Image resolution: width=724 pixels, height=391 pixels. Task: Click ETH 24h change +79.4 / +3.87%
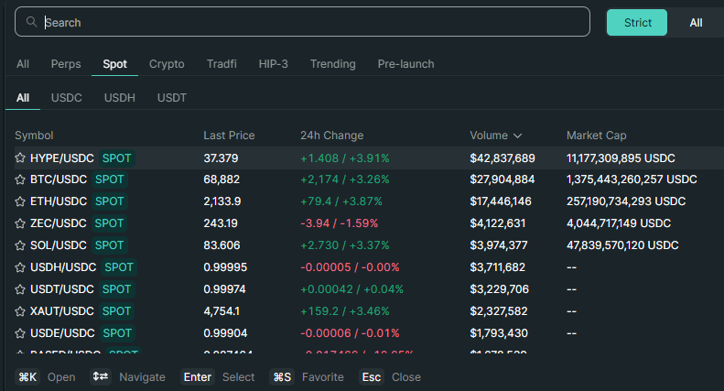coord(341,201)
